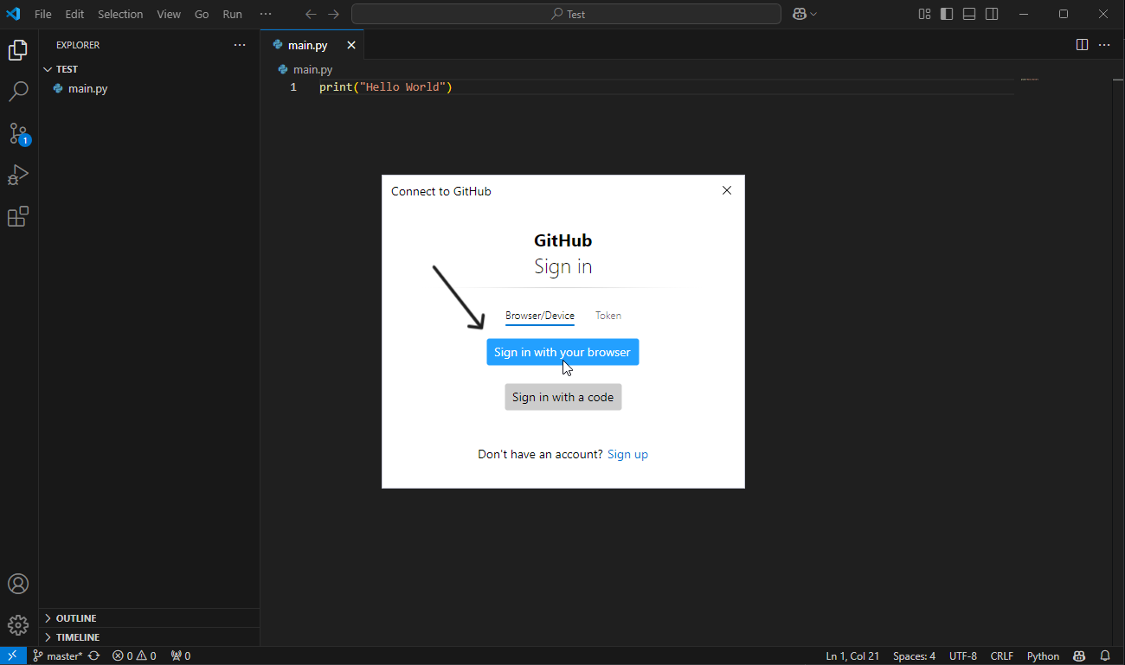
Task: Close the Connect to GitHub dialog
Action: coord(727,190)
